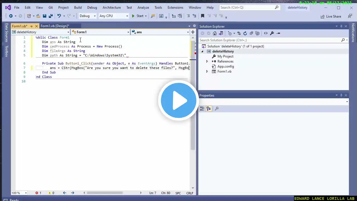
Task: Toggle Alphabetical sort in Properties panel
Action: coord(209,109)
